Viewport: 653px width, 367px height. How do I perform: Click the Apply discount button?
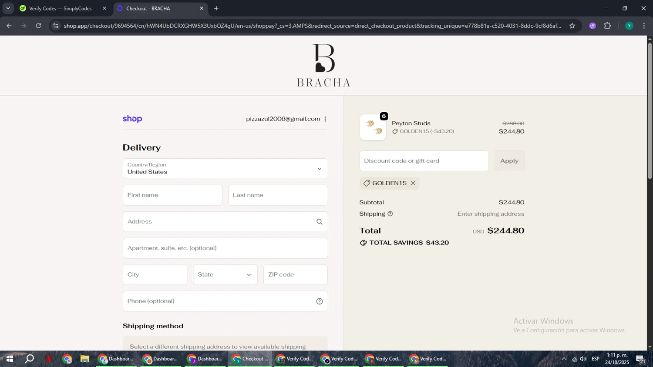click(x=509, y=161)
